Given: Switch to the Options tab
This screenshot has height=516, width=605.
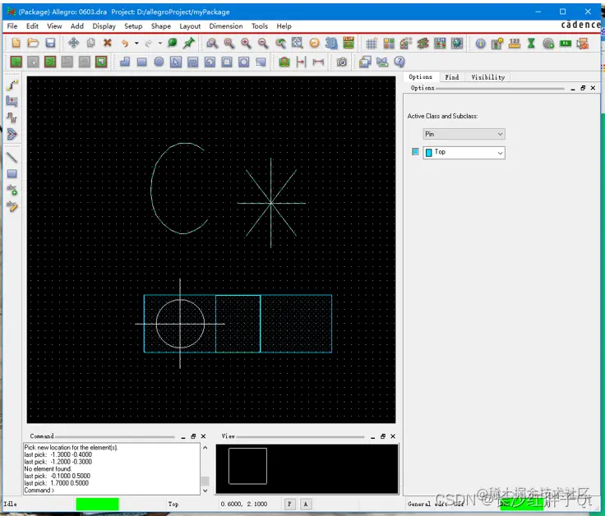Looking at the screenshot, I should click(x=421, y=77).
